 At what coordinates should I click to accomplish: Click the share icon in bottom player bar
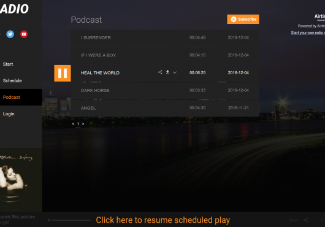click(x=306, y=220)
